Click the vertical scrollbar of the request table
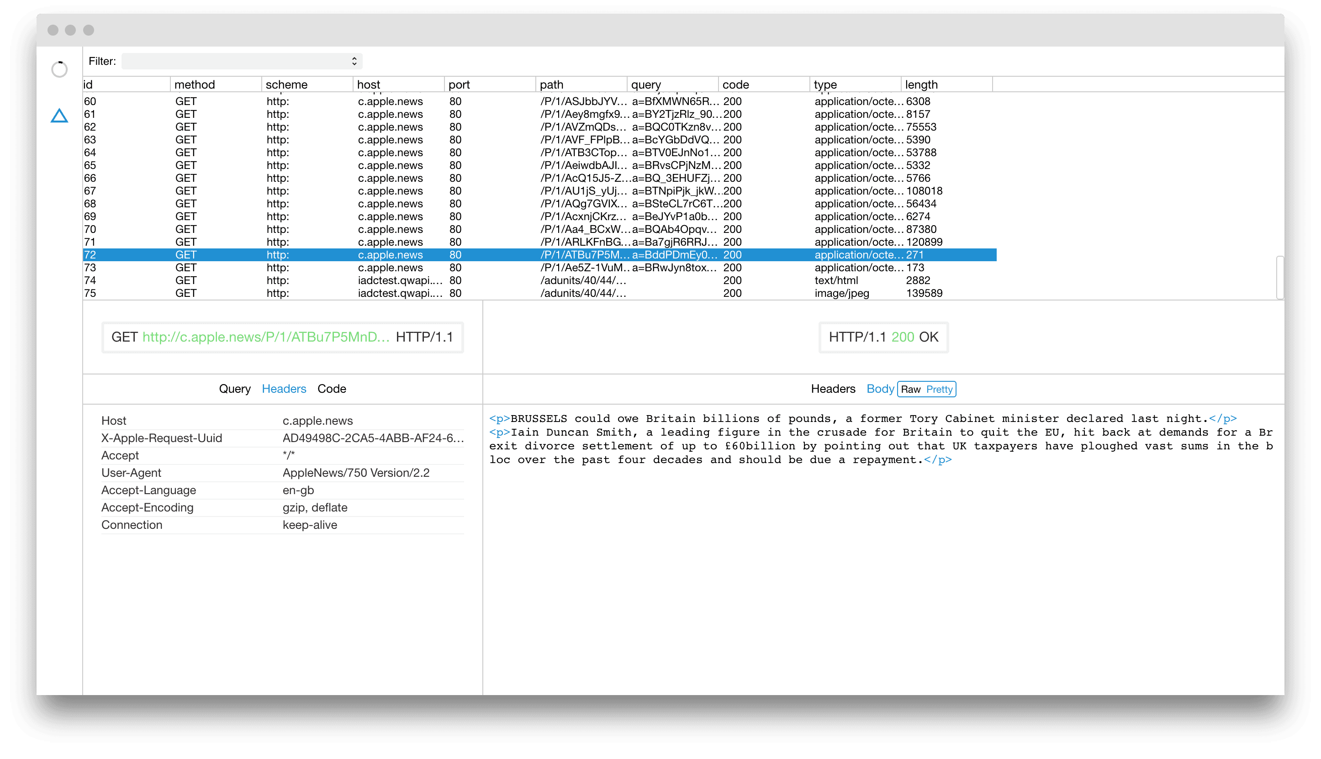Image resolution: width=1321 pixels, height=759 pixels. 1279,277
